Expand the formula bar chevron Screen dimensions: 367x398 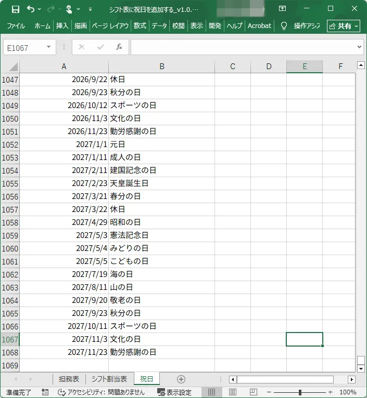(359, 47)
